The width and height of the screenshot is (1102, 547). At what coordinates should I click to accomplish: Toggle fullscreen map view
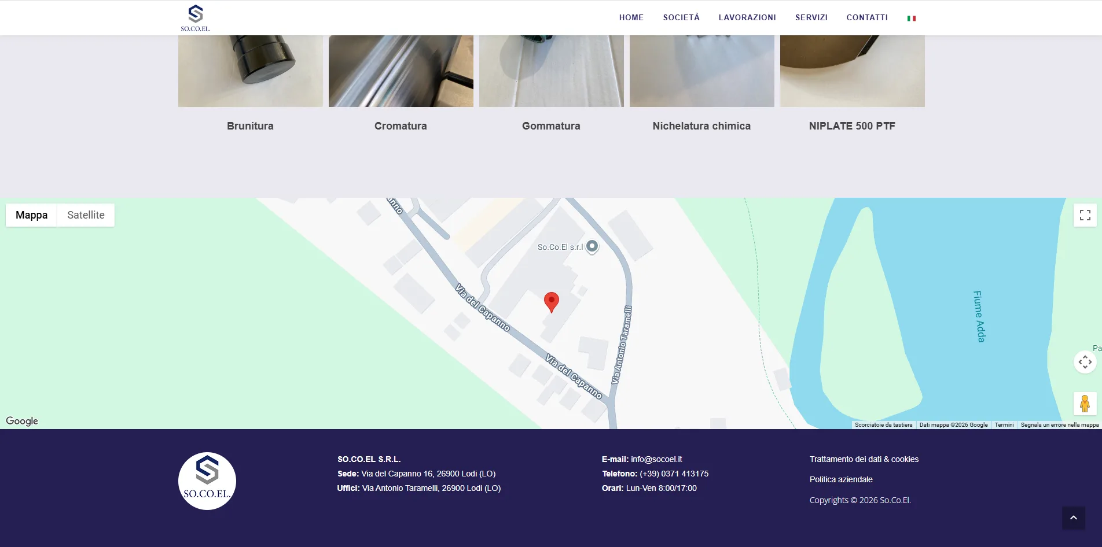pos(1085,215)
